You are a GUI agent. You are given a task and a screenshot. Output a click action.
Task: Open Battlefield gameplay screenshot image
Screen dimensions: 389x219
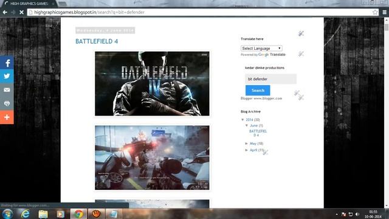coord(152,158)
